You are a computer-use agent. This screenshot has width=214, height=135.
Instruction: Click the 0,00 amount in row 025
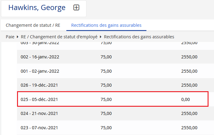[x=185, y=99]
